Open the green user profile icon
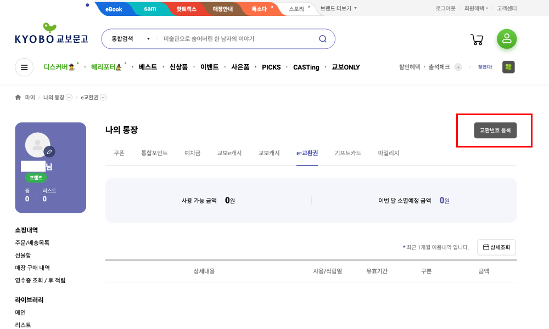 507,39
